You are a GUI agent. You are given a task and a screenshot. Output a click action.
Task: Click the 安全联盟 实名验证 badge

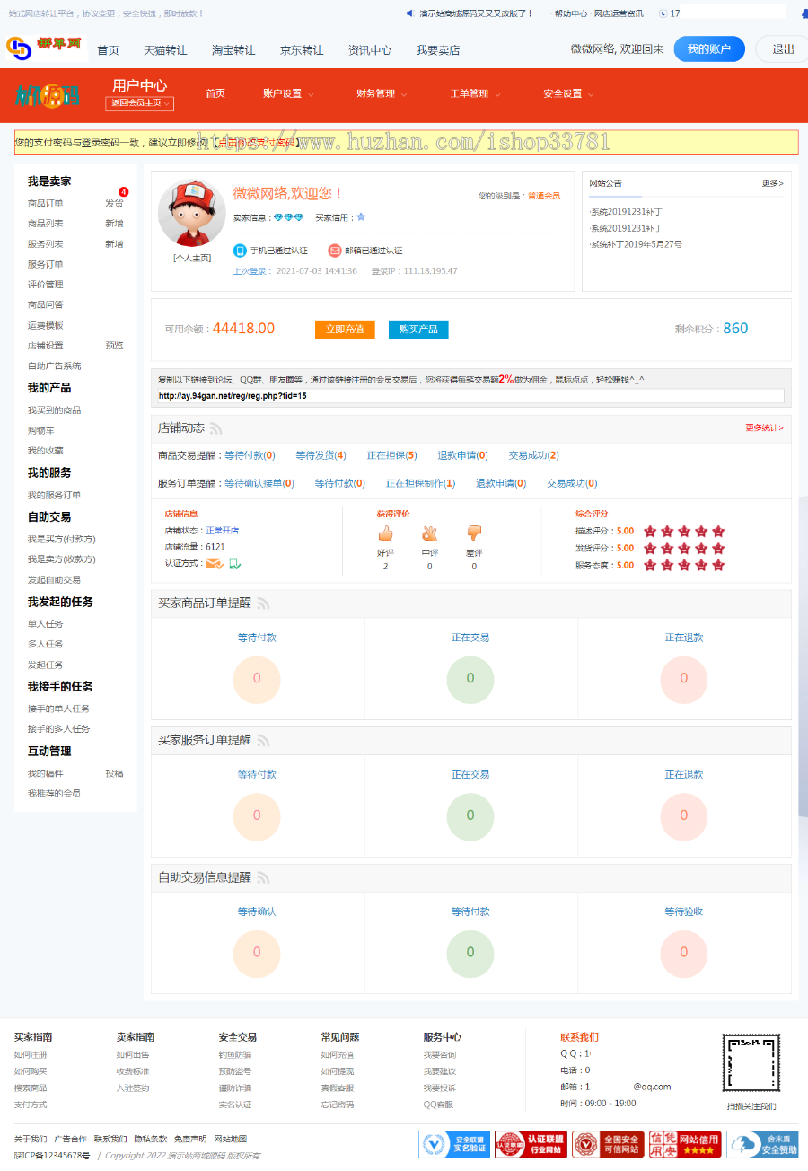coord(453,1144)
